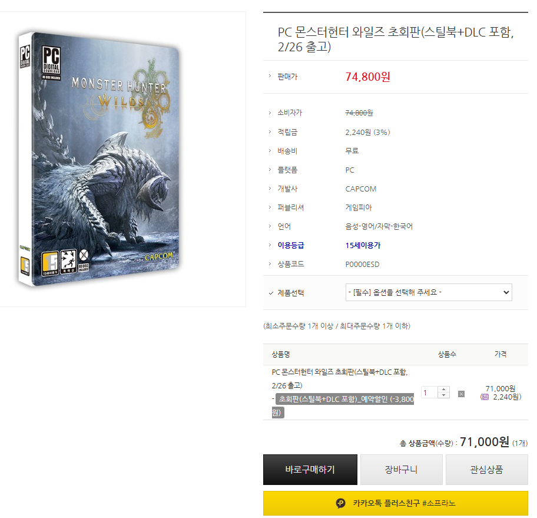This screenshot has height=518, width=537.
Task: Click the checkmark beside 제품선택
Action: tap(271, 293)
